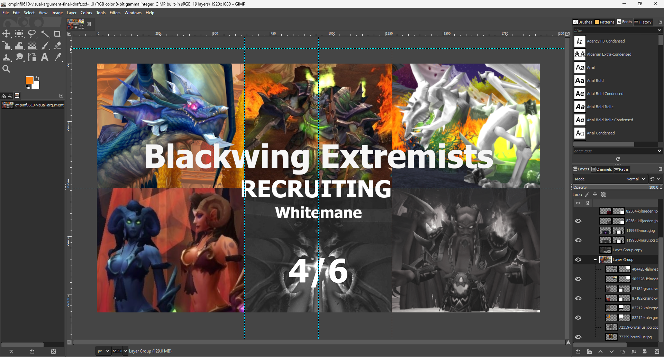Open the layer Mode dropdown

(x=610, y=179)
